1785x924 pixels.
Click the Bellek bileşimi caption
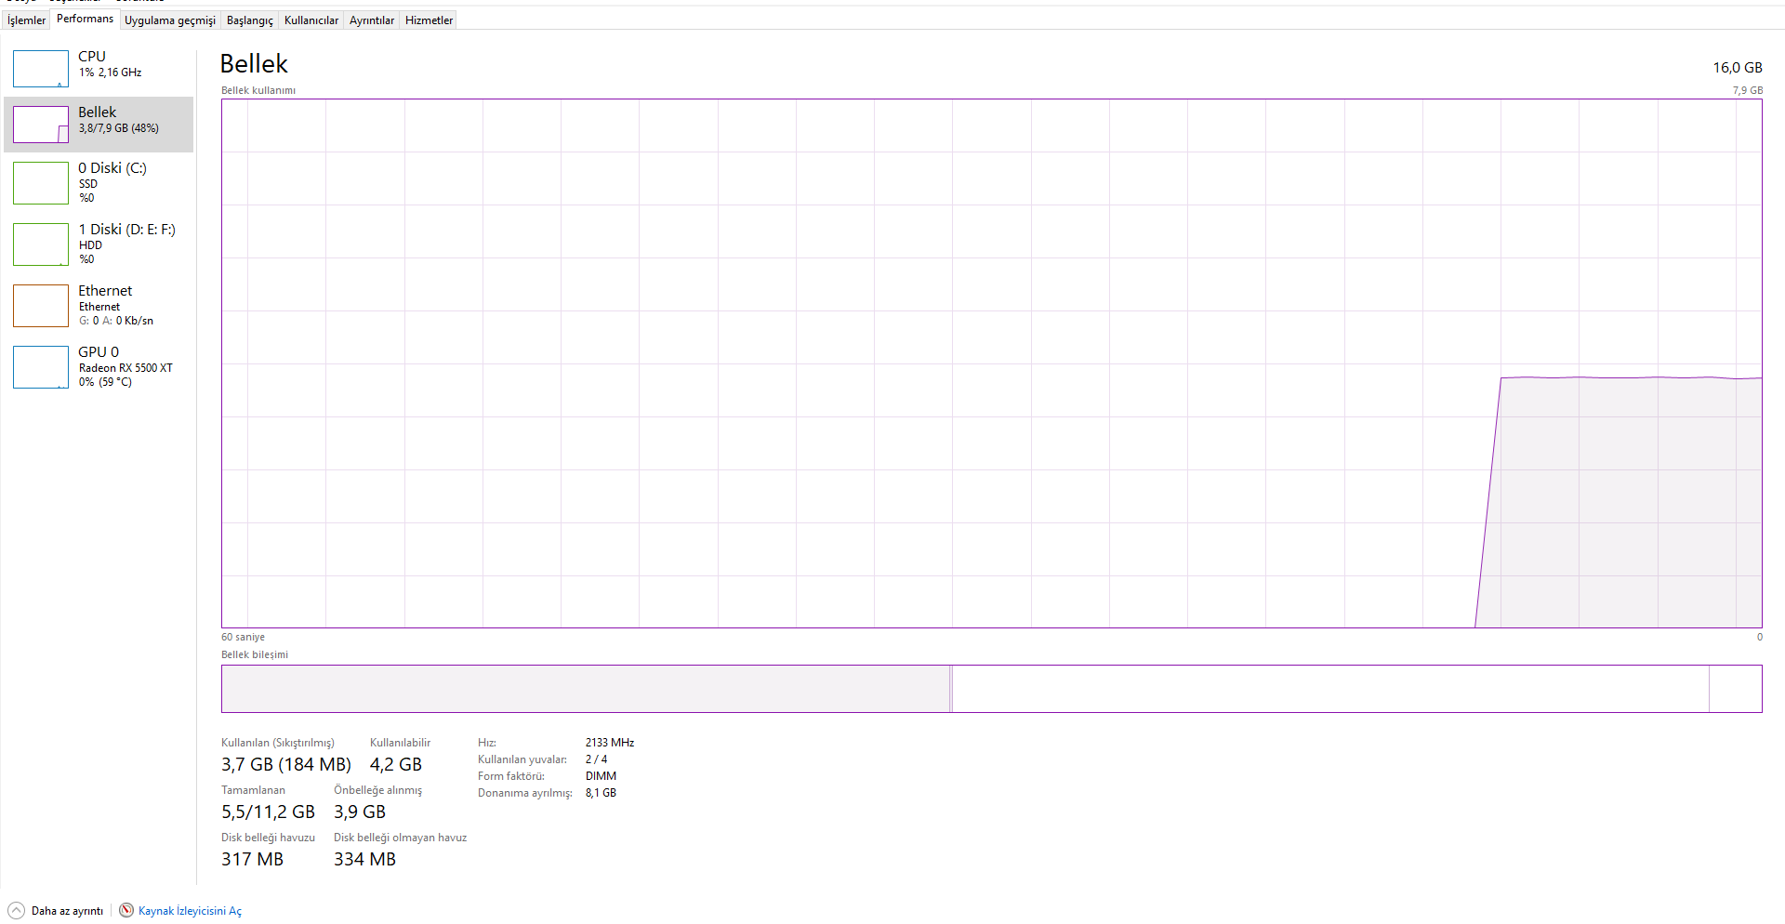click(x=255, y=655)
